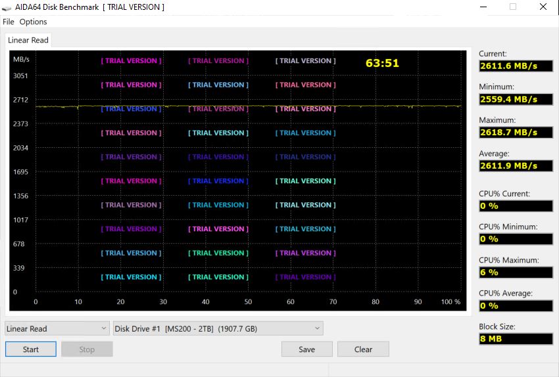This screenshot has height=377, width=559.
Task: Open the File menu
Action: (x=8, y=22)
